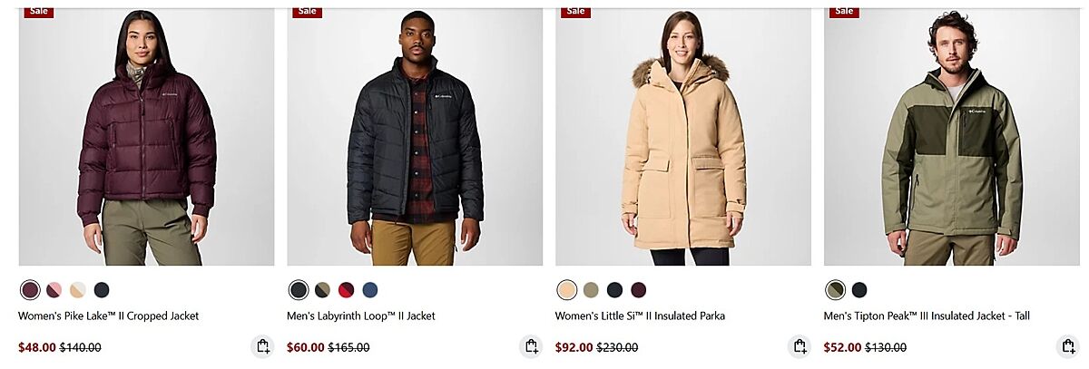Image resolution: width=1089 pixels, height=369 pixels.
Task: Open Men's Labyrinth Loop II Jacket link
Action: point(361,316)
